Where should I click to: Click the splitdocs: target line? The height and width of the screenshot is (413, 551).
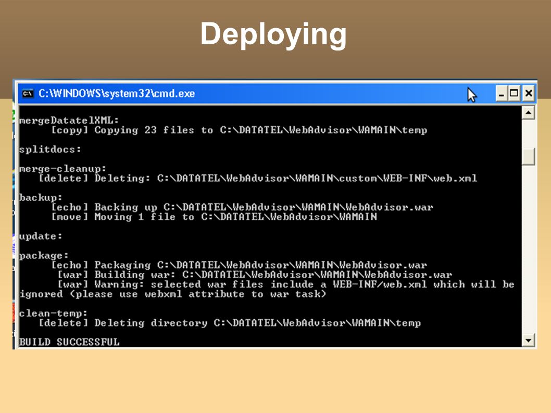click(x=50, y=149)
